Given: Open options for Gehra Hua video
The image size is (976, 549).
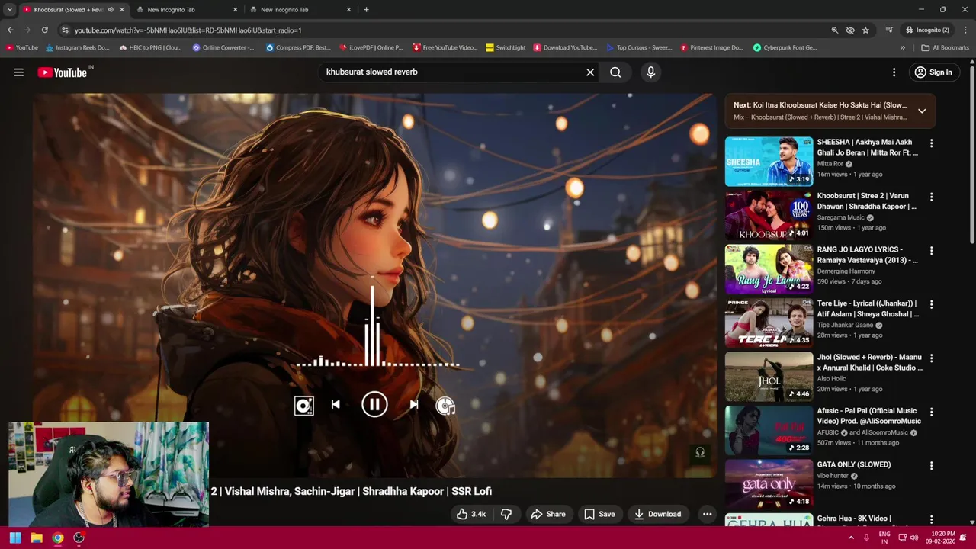Looking at the screenshot, I should [931, 519].
